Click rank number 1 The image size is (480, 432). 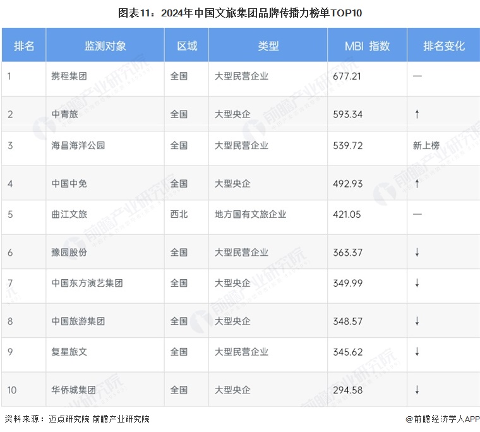click(9, 76)
